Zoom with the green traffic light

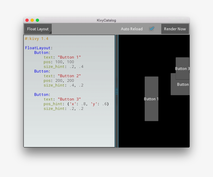tap(37, 20)
